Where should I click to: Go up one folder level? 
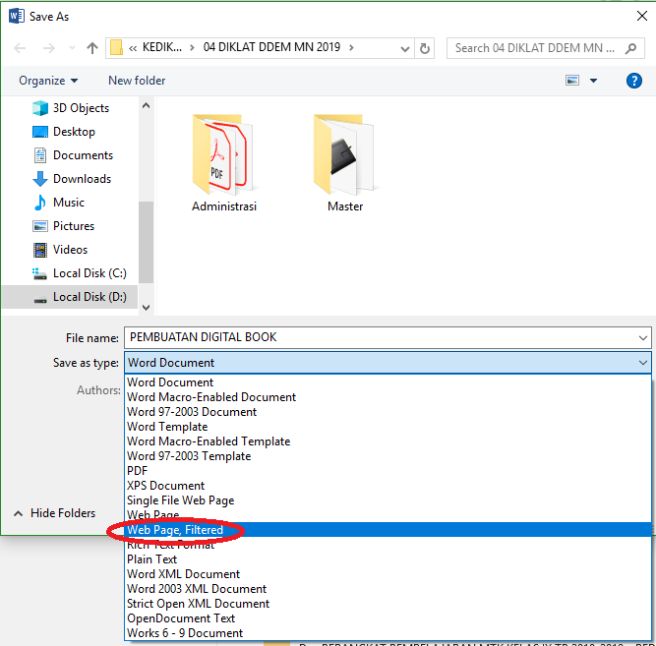[x=92, y=48]
